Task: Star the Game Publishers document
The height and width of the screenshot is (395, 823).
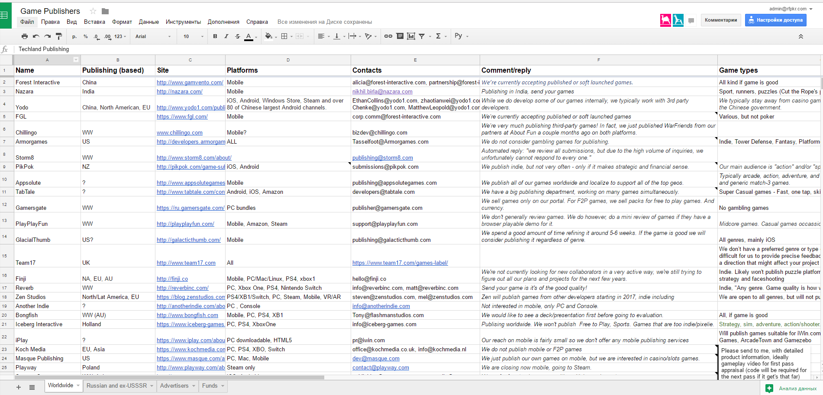Action: [93, 11]
